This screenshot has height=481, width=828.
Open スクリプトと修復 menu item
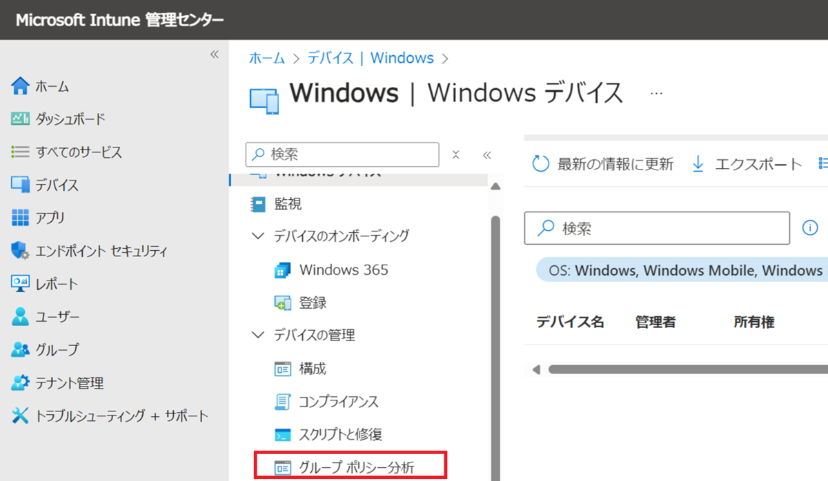328,434
